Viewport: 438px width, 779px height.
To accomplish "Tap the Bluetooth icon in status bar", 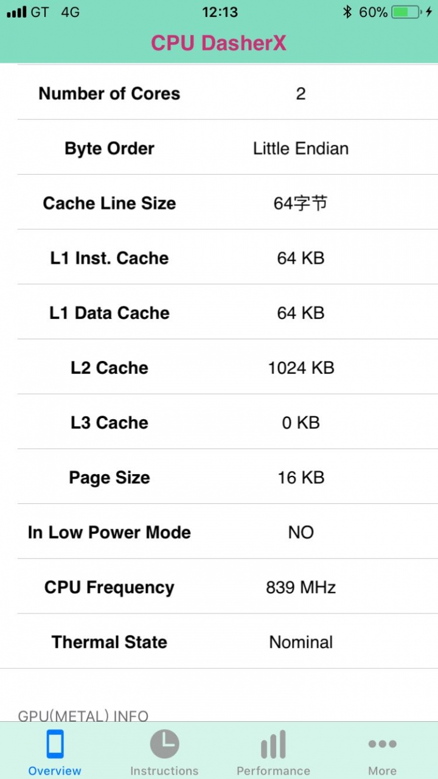I will click(347, 12).
